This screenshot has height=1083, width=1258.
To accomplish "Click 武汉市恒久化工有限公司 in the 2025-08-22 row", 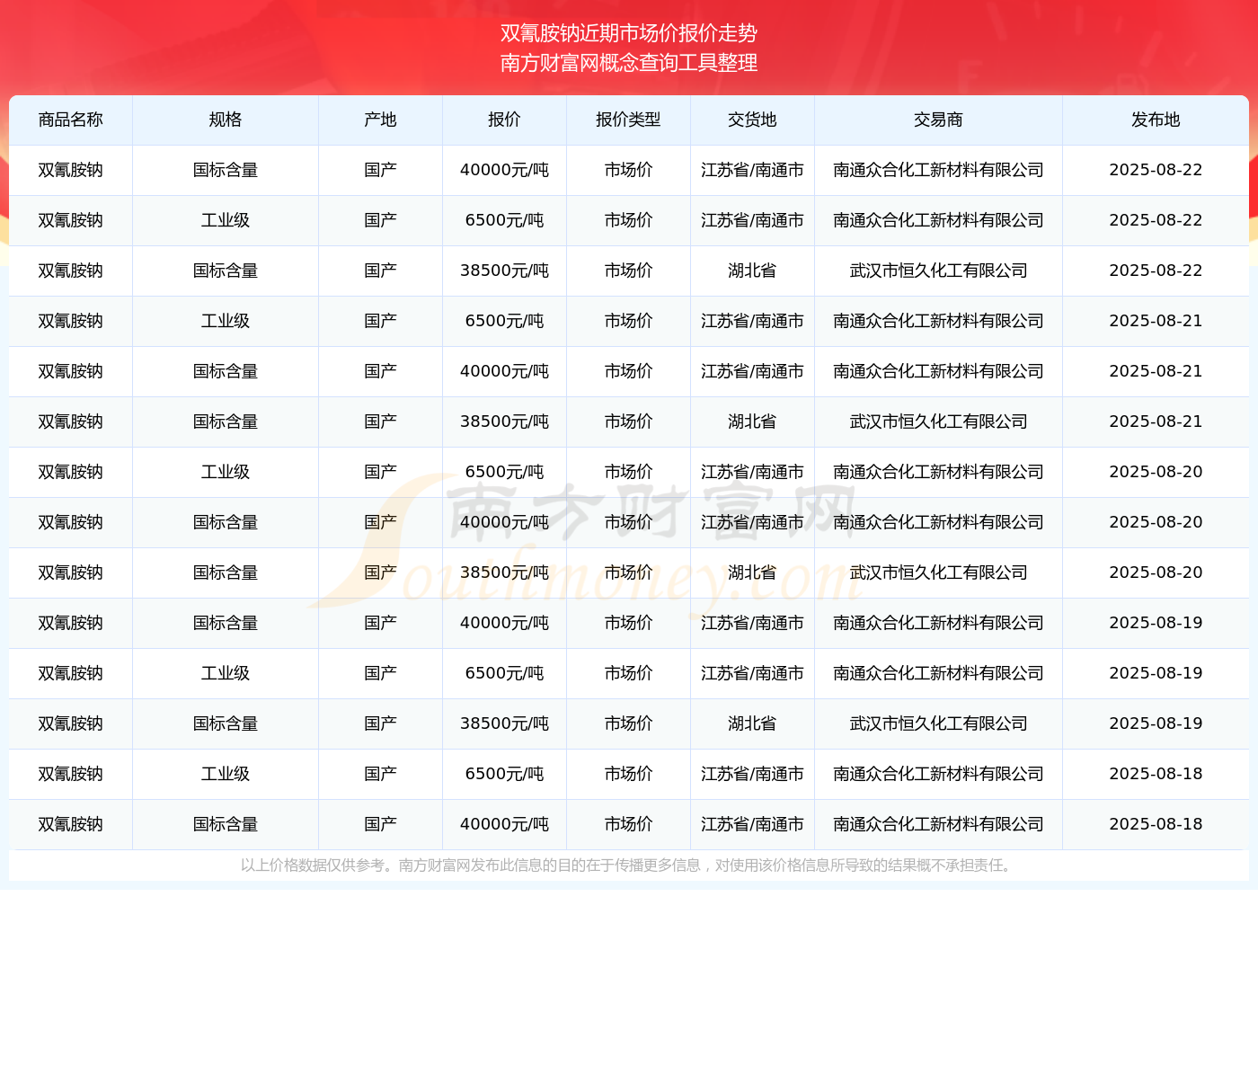I will pyautogui.click(x=938, y=271).
